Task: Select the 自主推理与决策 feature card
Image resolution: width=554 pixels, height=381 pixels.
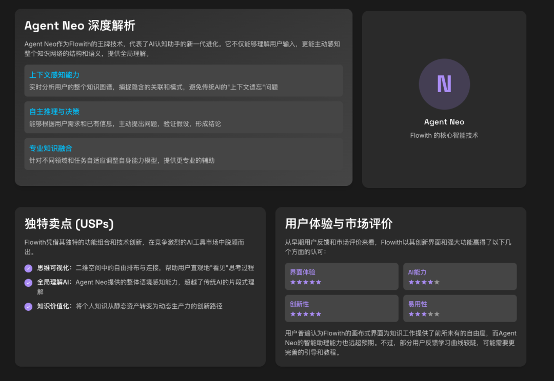Action: 184,117
